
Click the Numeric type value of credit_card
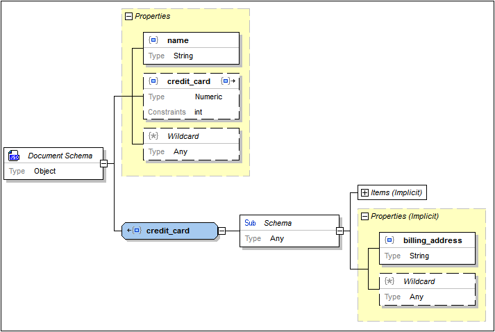click(x=208, y=97)
